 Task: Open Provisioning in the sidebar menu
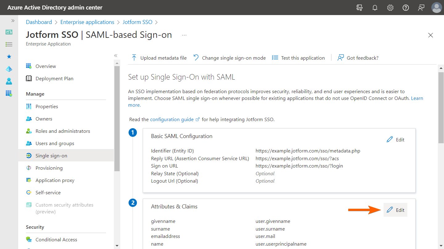49,168
